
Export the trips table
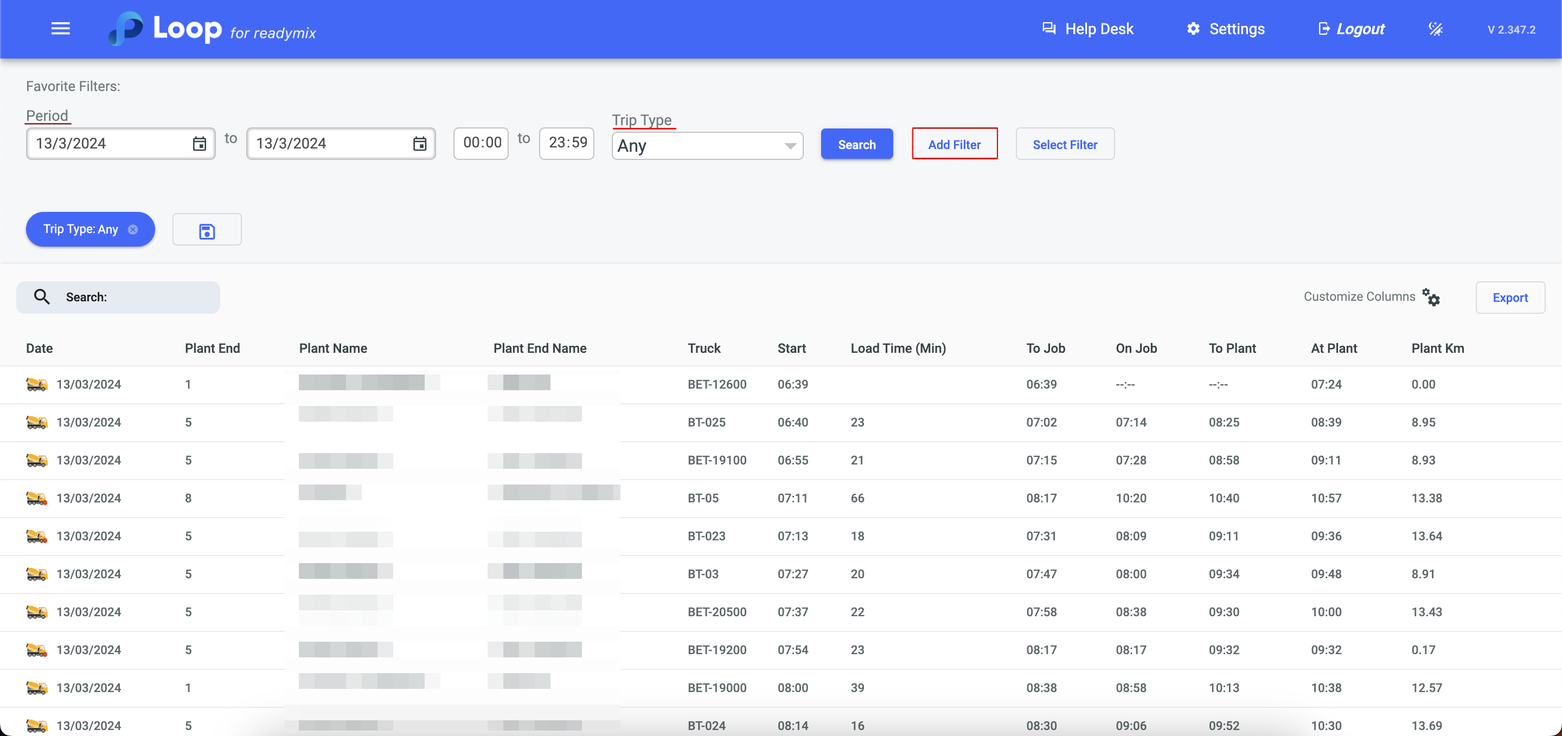point(1509,298)
